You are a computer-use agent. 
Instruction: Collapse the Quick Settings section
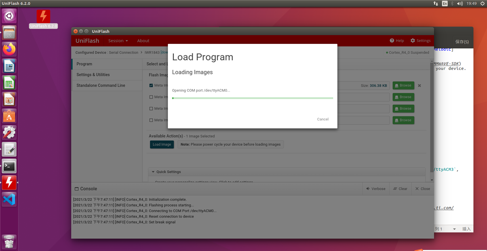pyautogui.click(x=153, y=172)
